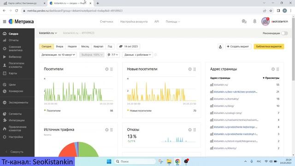Open settings gear of Адрес страницы widget
The image size is (295, 166).
(x=273, y=69)
